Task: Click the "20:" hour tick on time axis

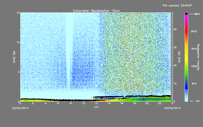Action: pos(147,103)
